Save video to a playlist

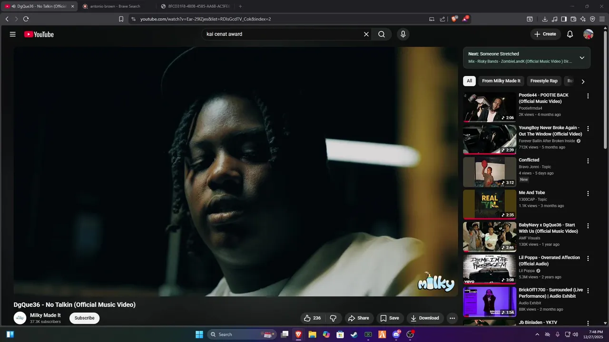point(390,318)
